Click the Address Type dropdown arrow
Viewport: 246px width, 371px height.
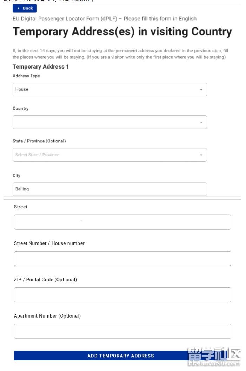pyautogui.click(x=201, y=90)
